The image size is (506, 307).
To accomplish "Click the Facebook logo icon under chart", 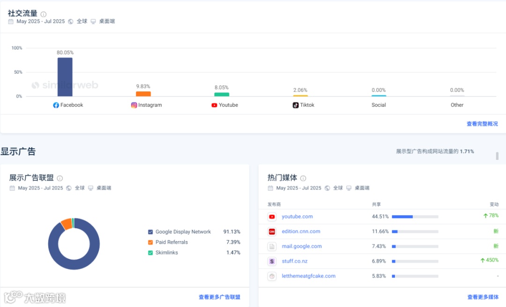I will point(56,105).
